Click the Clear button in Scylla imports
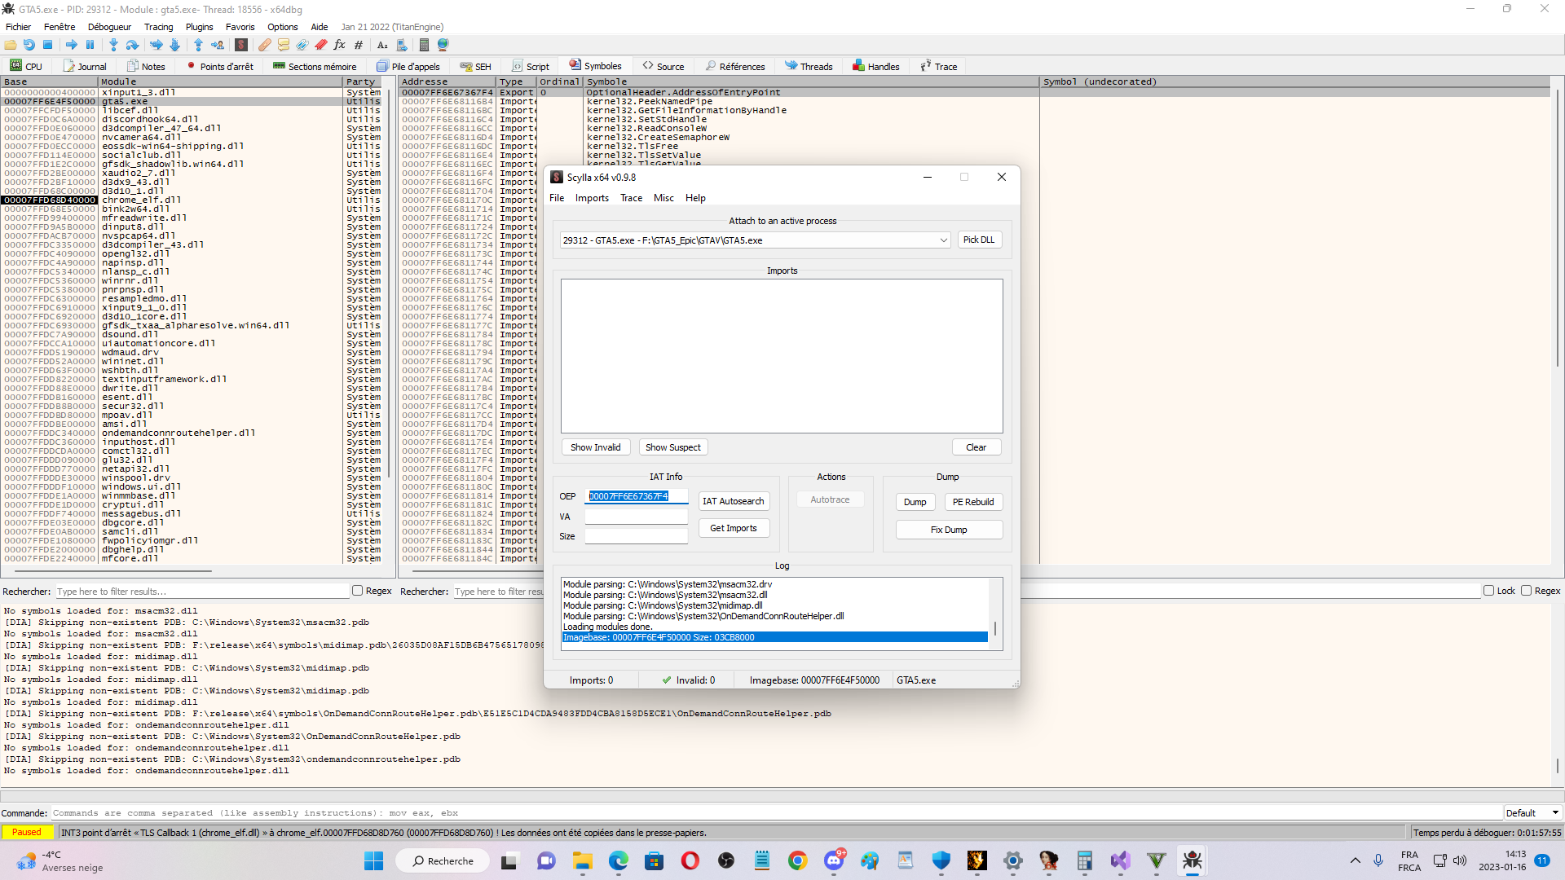Image resolution: width=1565 pixels, height=880 pixels. 976,447
